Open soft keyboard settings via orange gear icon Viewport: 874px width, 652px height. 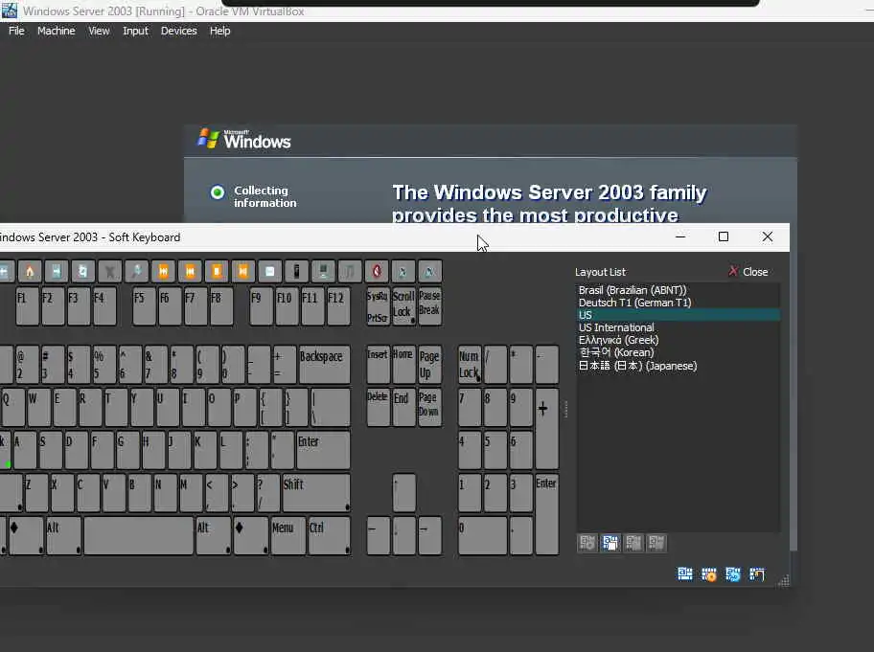[709, 574]
